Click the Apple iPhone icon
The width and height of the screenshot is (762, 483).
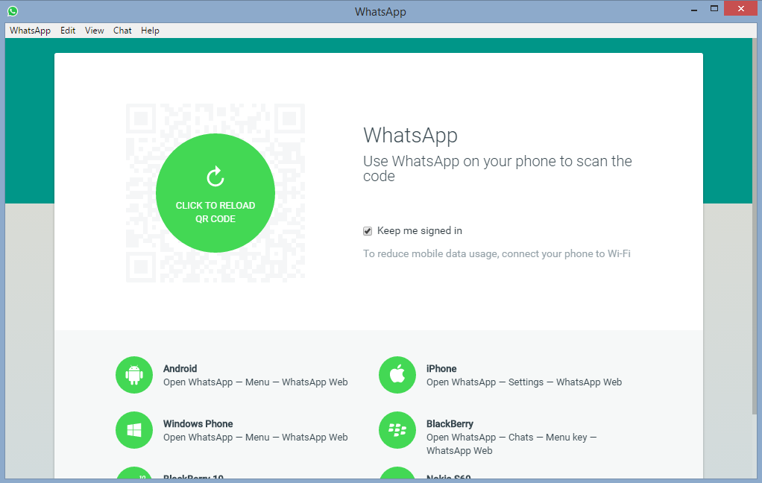397,375
